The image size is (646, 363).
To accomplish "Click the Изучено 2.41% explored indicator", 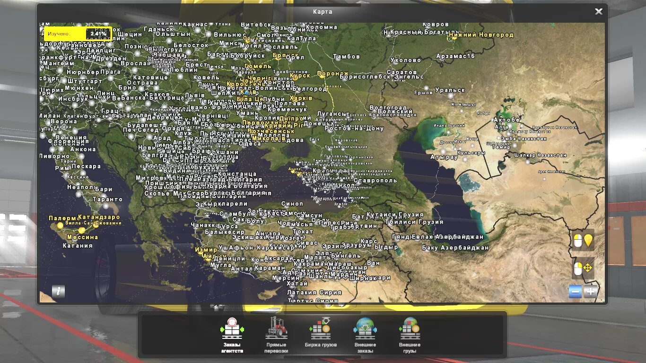I will coord(78,34).
